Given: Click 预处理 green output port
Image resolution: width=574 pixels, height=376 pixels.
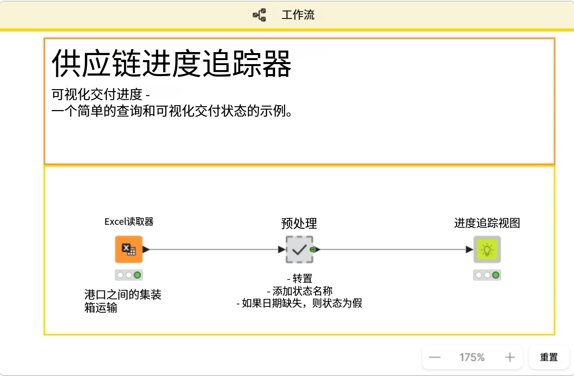Looking at the screenshot, I should click(312, 249).
